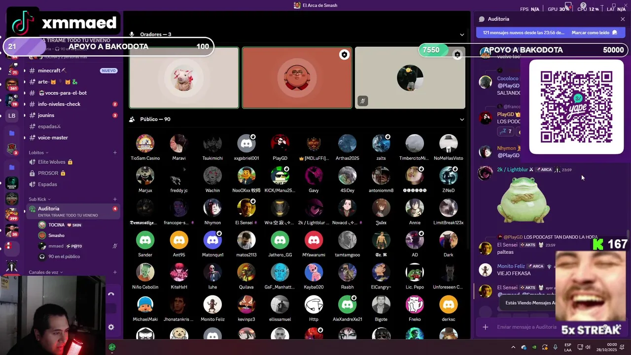Open User Settings gear icon
631x355 pixels.
pos(111,327)
